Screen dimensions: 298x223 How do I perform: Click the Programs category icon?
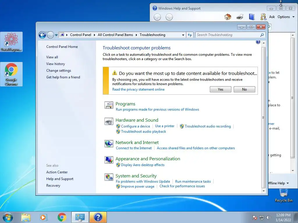[109, 105]
